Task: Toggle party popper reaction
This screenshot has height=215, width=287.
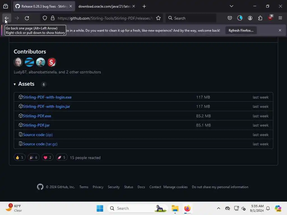Action: pyautogui.click(x=34, y=158)
